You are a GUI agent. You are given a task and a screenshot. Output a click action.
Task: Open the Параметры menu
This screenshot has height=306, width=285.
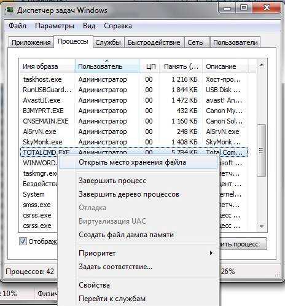coord(55,26)
